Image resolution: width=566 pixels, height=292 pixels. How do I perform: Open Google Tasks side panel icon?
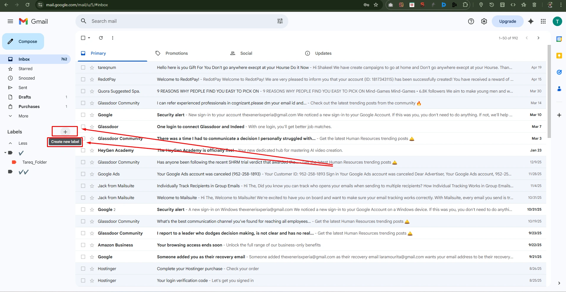pos(559,72)
